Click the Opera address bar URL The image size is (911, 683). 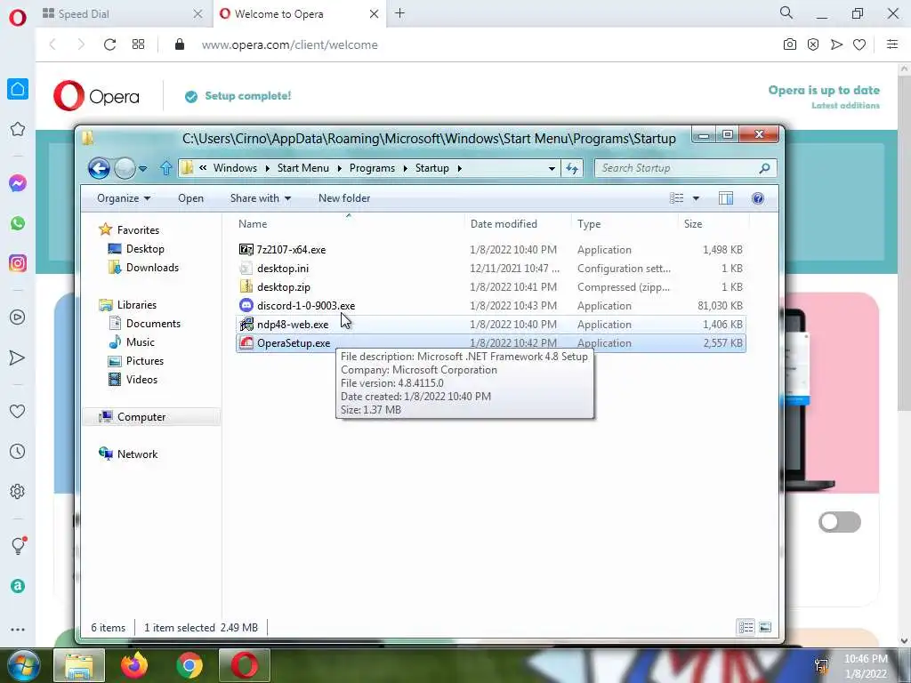click(x=289, y=45)
